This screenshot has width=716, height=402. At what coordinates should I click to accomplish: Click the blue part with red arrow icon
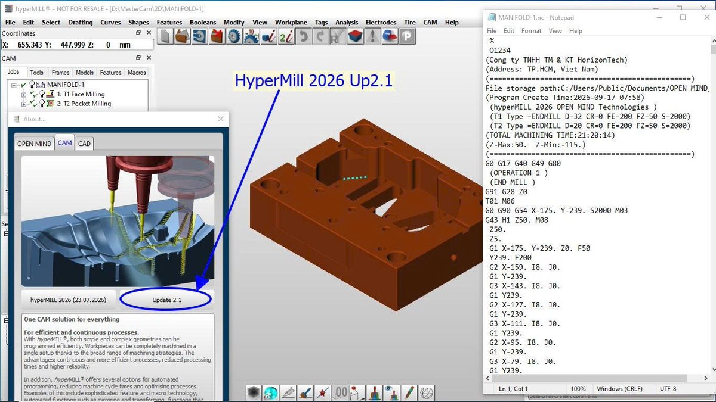[390, 37]
